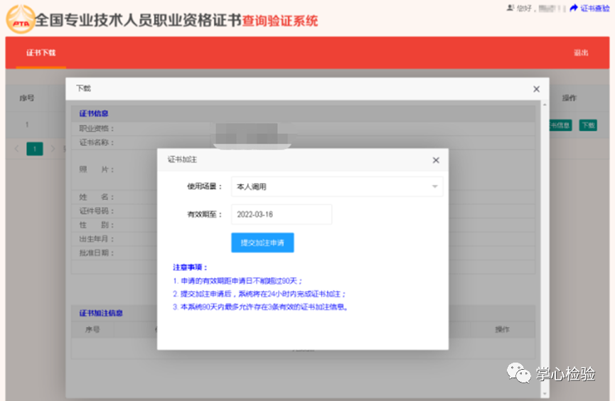Click 退出 to log out
615x401 pixels.
pyautogui.click(x=581, y=53)
